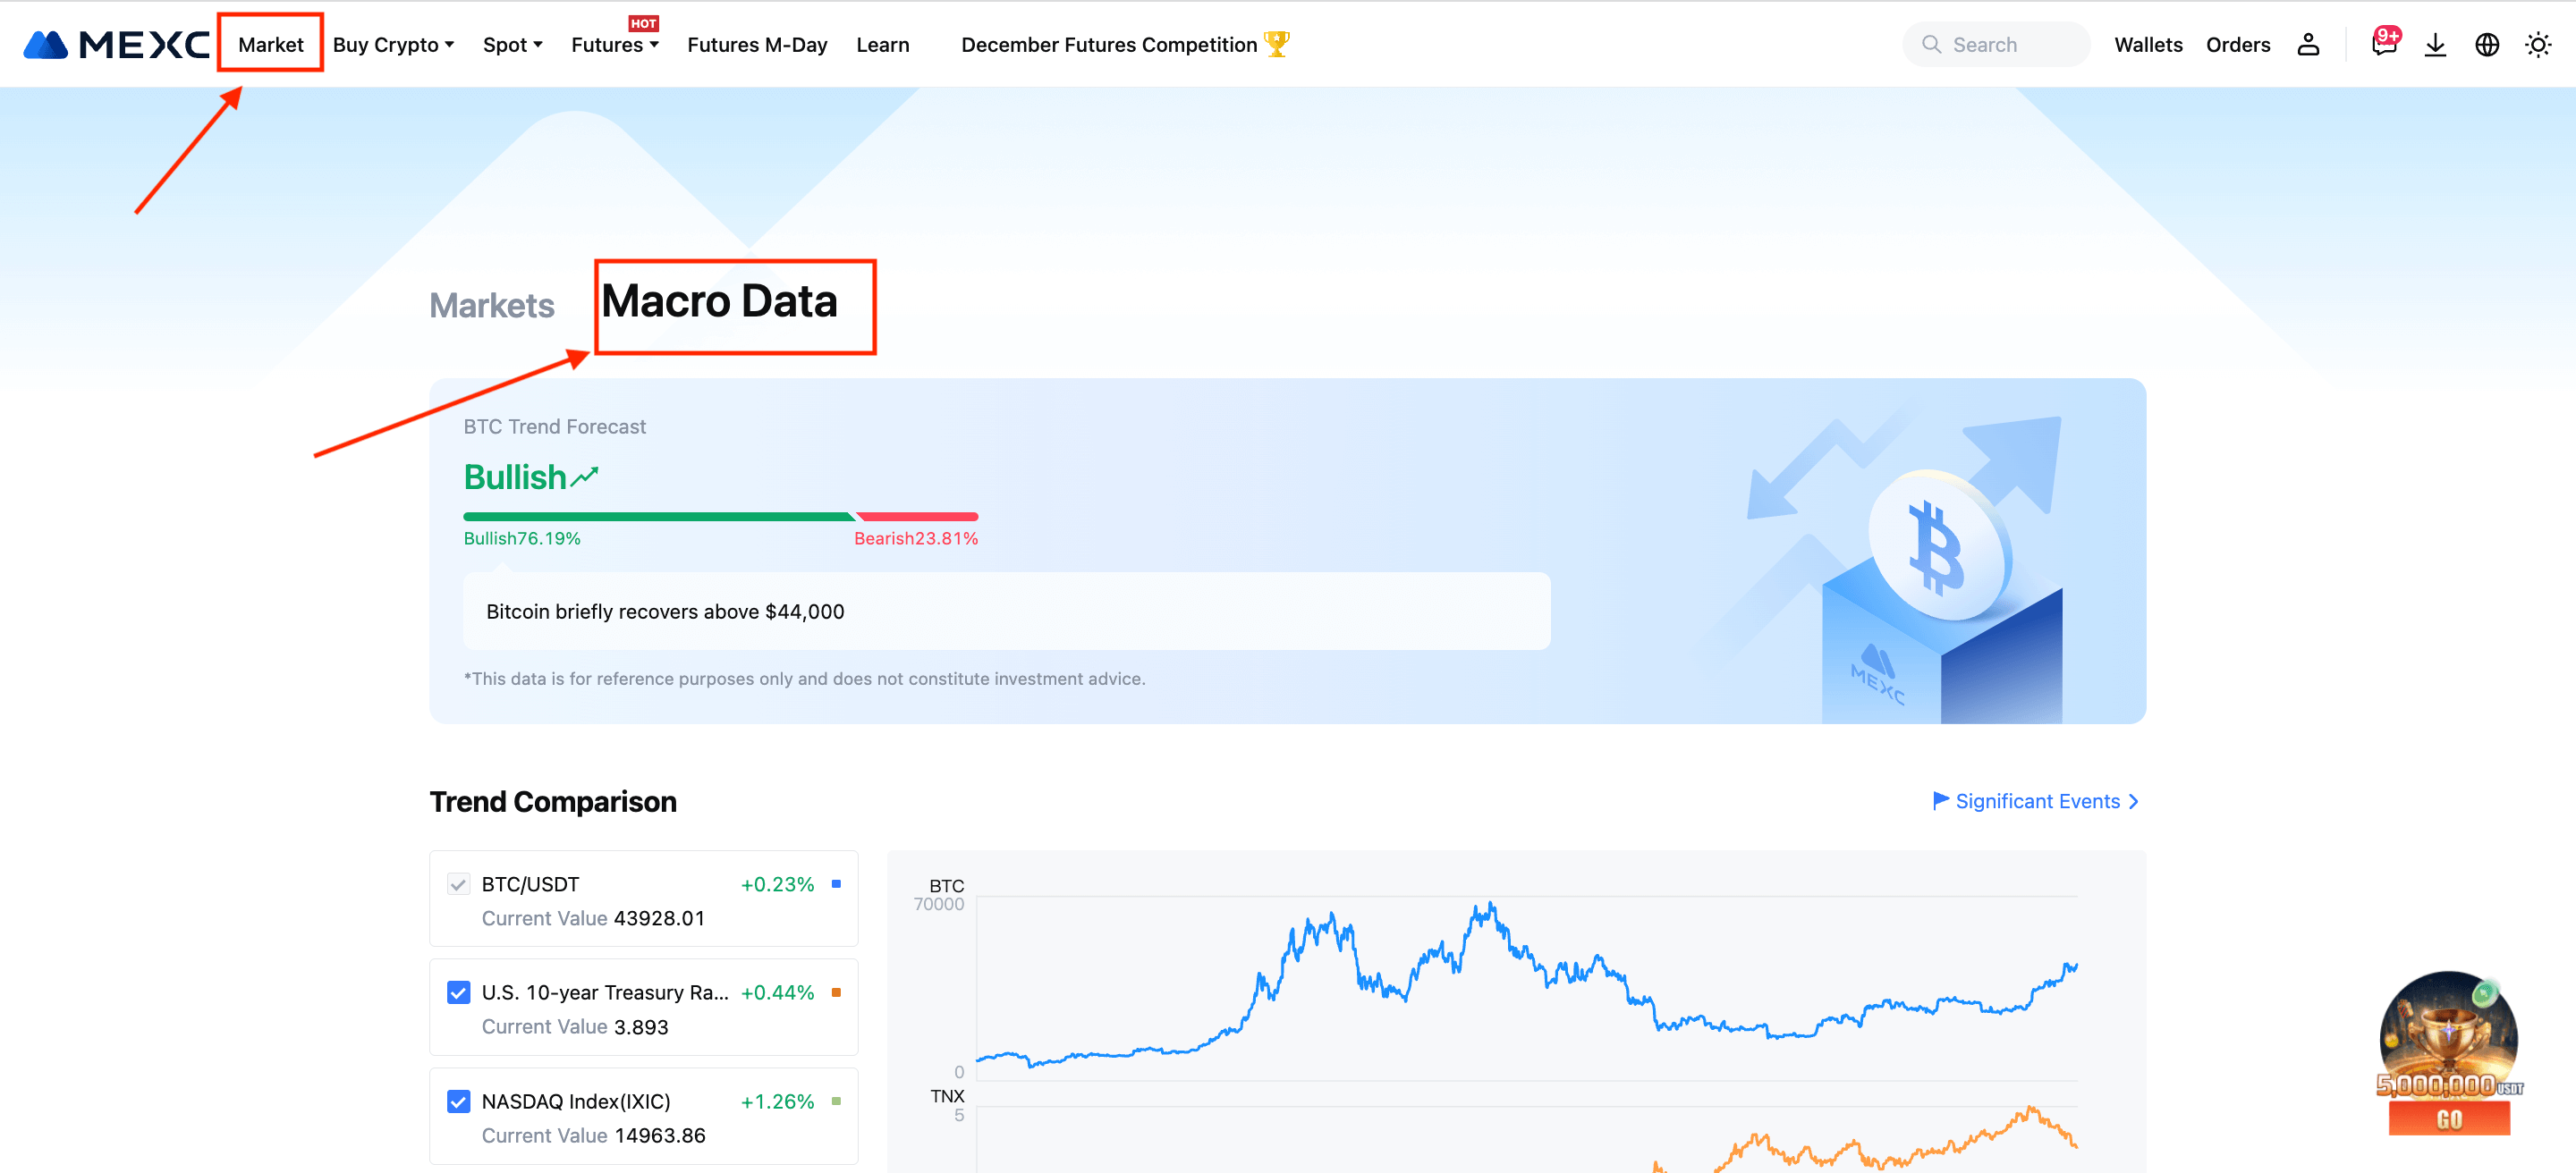Open user profile icon
This screenshot has width=2576, height=1173.
(2308, 45)
